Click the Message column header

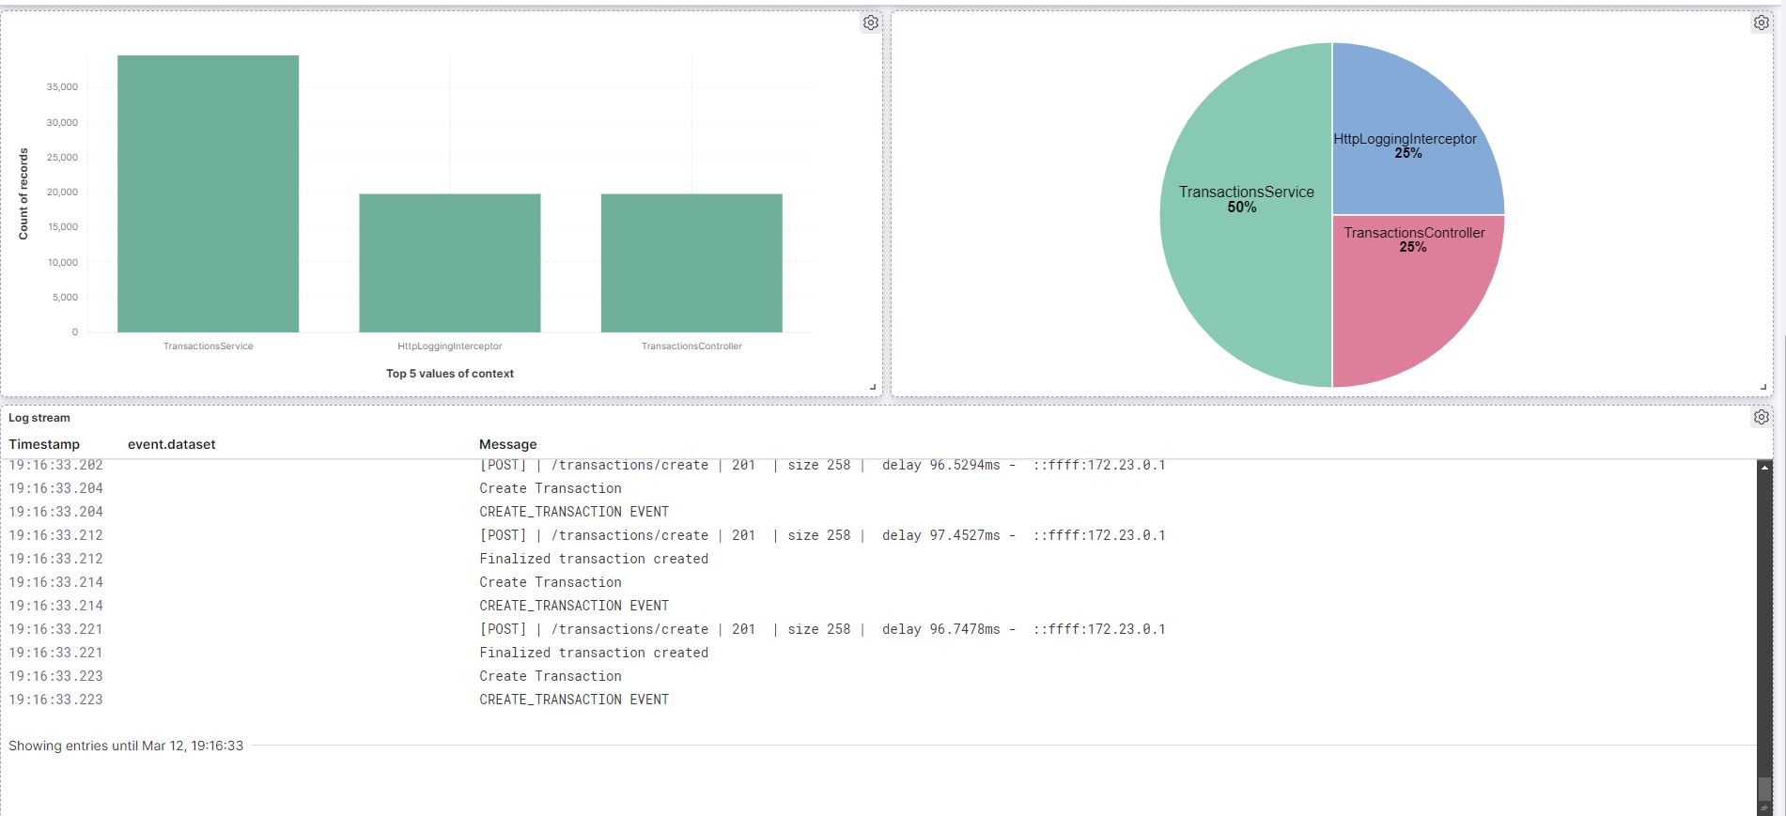pyautogui.click(x=508, y=444)
